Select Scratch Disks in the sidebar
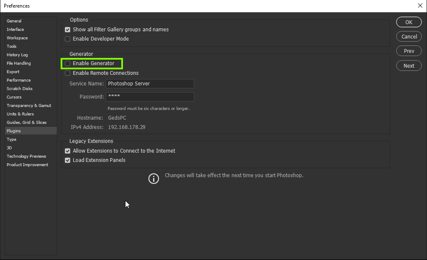 (x=20, y=88)
